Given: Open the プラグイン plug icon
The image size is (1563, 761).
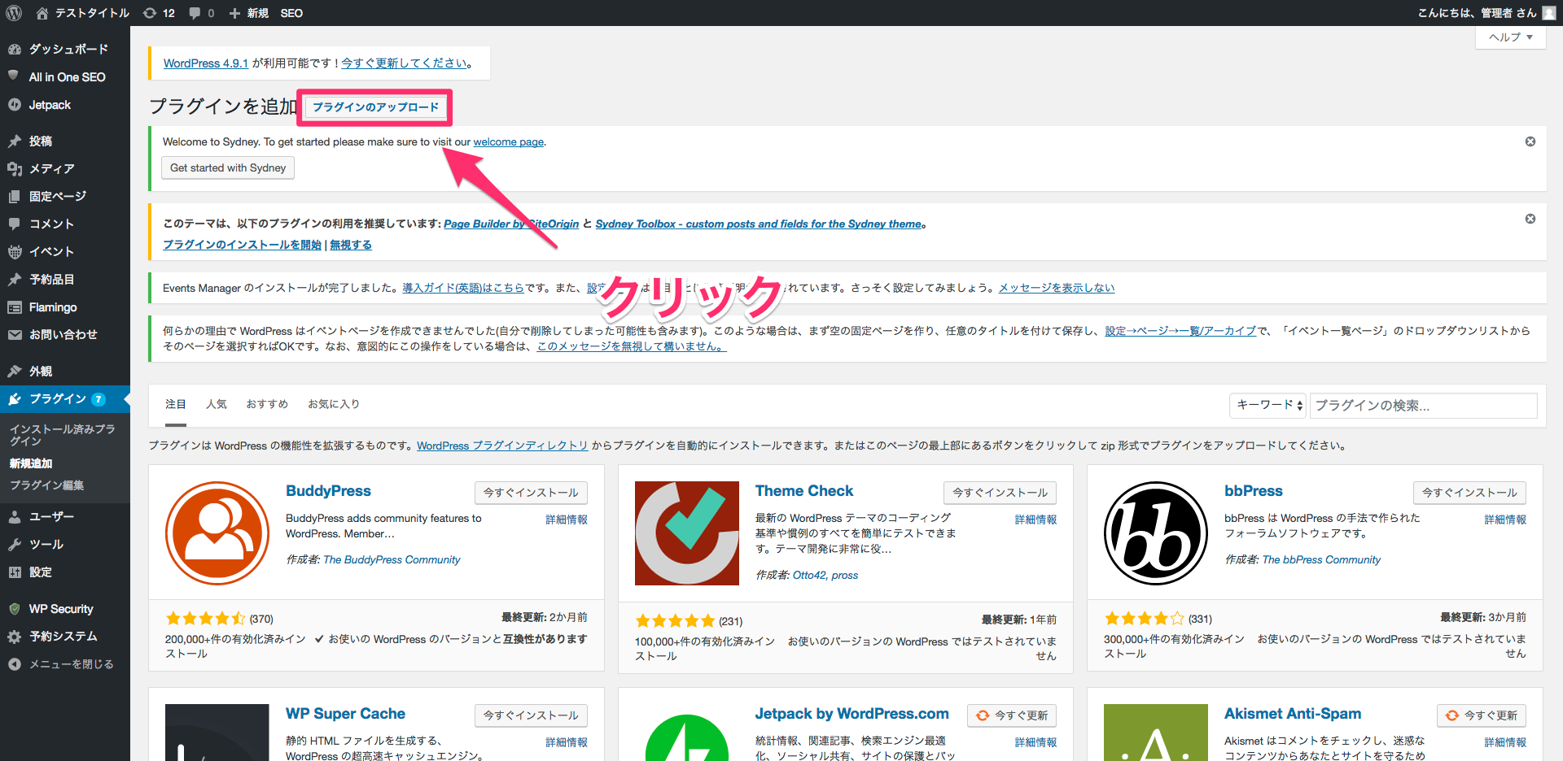Looking at the screenshot, I should click(14, 398).
